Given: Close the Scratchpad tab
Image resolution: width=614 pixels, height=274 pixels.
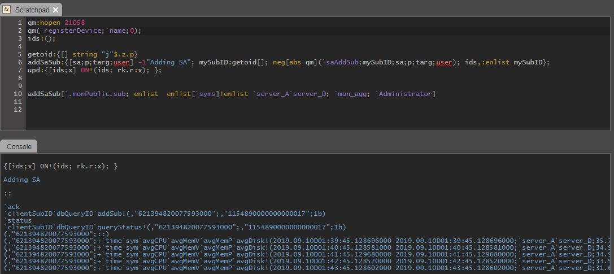Looking at the screenshot, I should pyautogui.click(x=55, y=10).
